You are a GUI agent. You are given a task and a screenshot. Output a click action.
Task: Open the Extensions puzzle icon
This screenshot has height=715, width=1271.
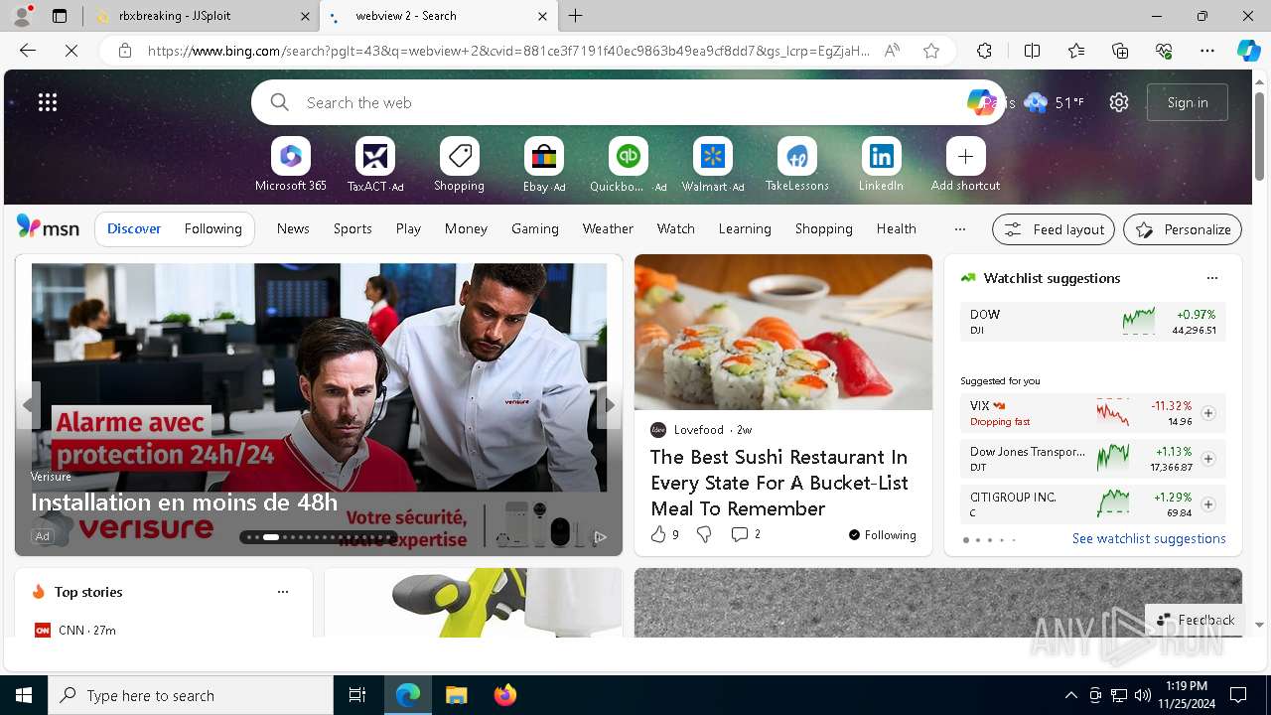click(x=984, y=51)
